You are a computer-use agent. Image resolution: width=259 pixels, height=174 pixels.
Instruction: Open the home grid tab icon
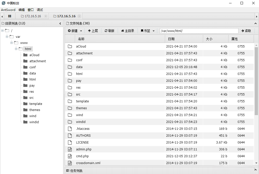point(10,16)
